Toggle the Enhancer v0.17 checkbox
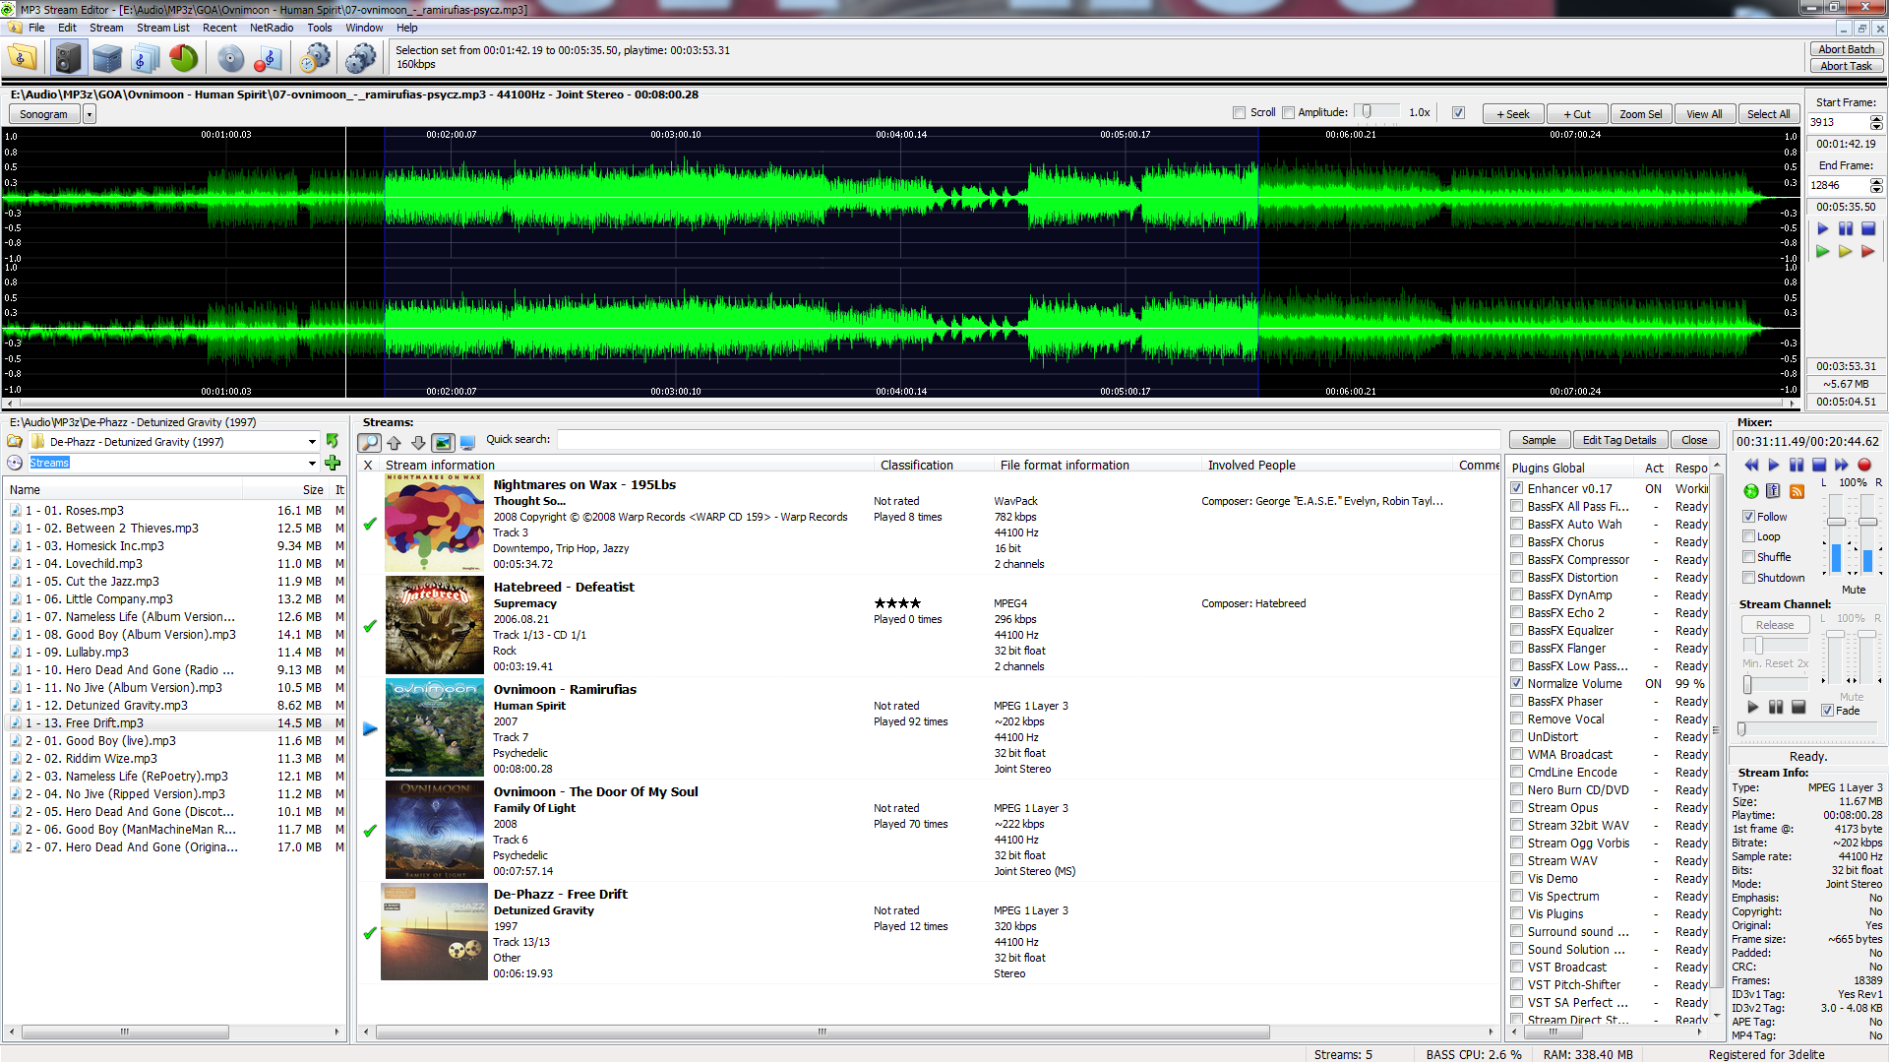This screenshot has height=1063, width=1889. coord(1514,488)
